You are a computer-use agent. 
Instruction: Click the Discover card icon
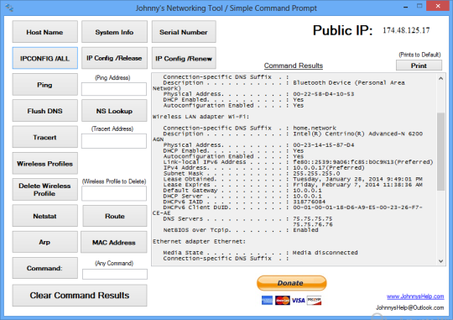pos(314,301)
